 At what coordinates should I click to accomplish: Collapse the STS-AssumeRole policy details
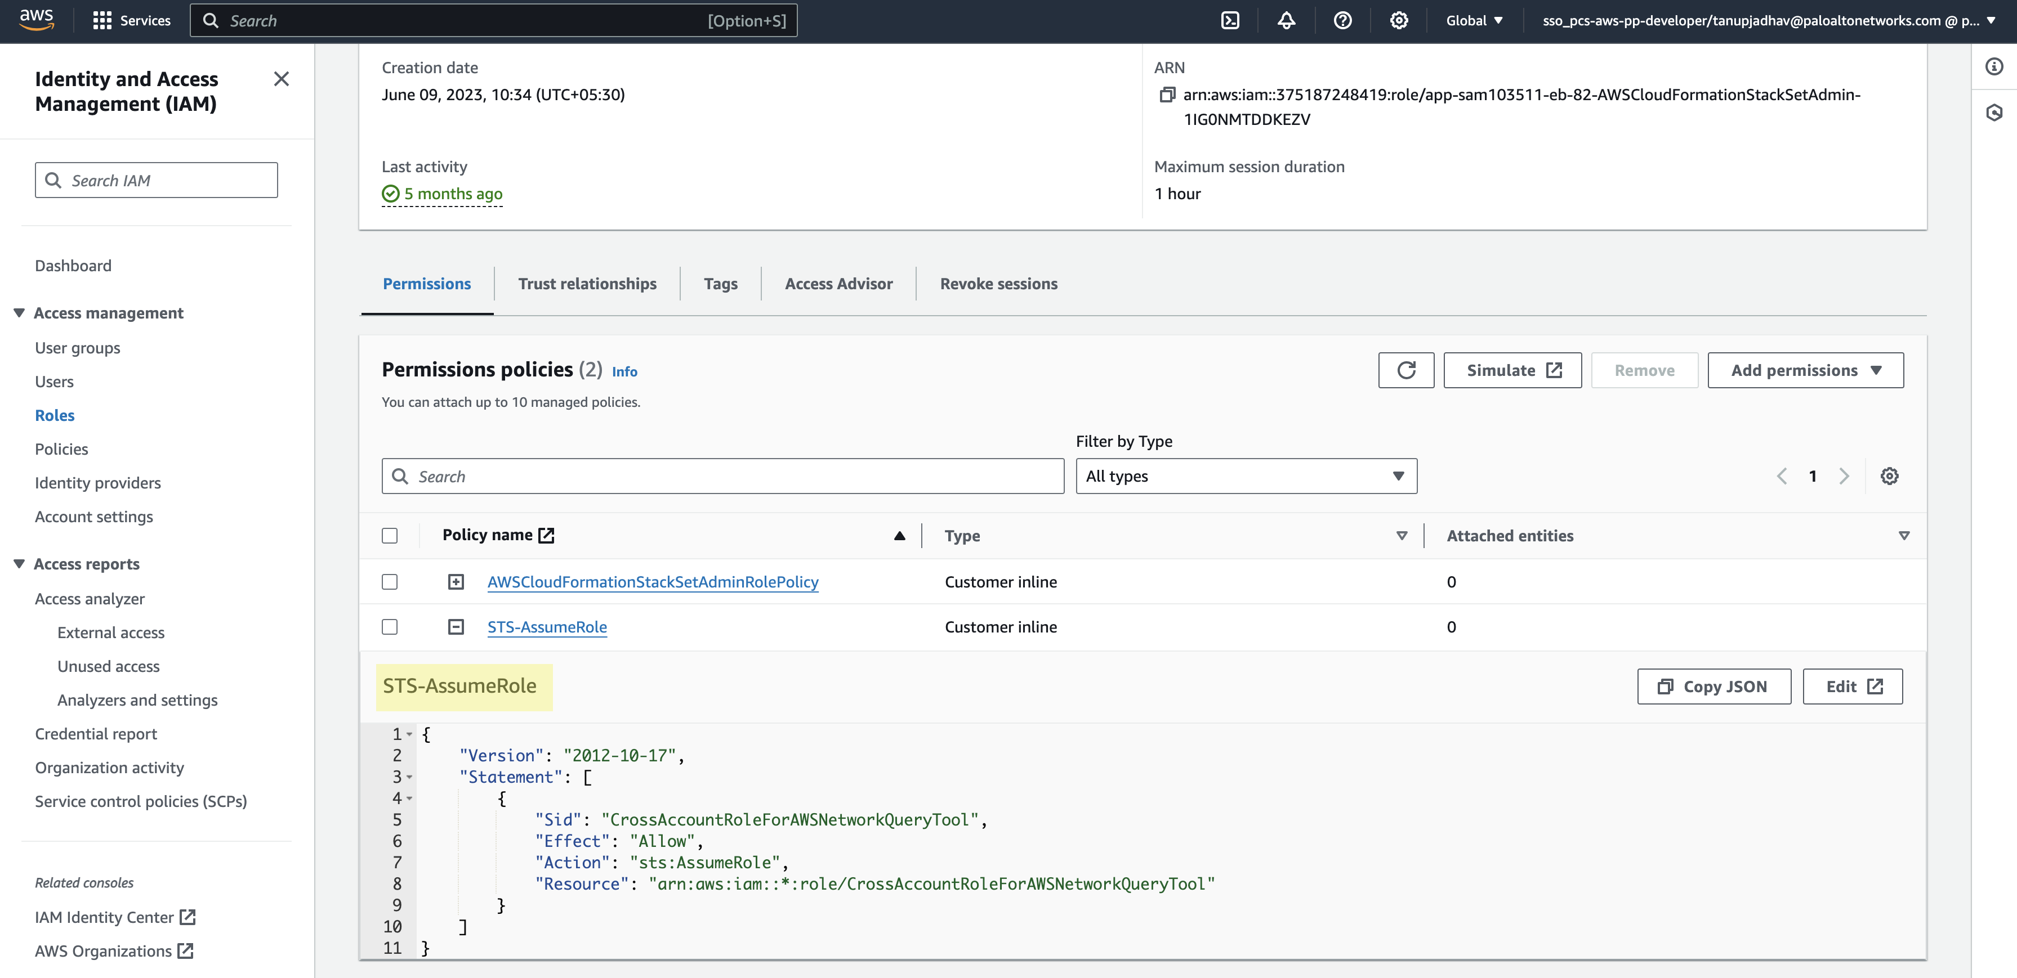pyautogui.click(x=456, y=627)
